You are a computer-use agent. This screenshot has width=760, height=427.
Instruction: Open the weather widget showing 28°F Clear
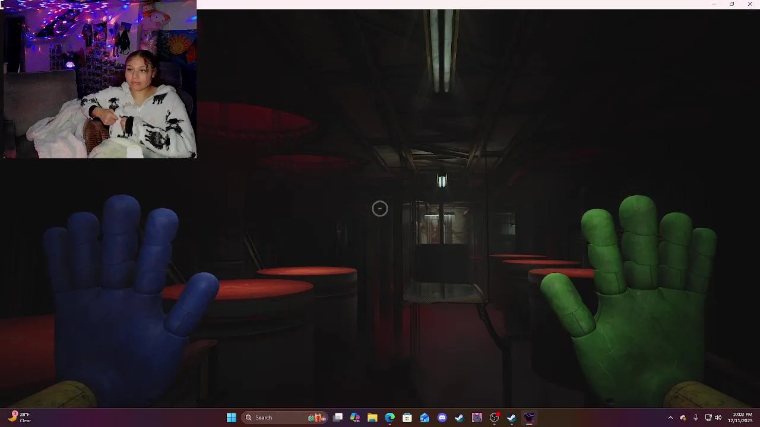pyautogui.click(x=20, y=418)
